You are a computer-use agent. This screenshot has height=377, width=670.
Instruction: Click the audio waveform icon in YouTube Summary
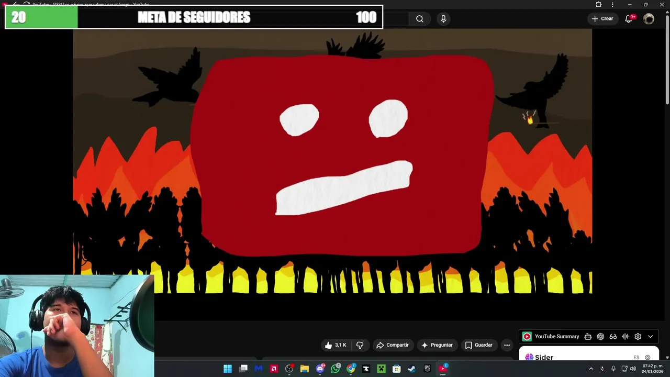pyautogui.click(x=626, y=337)
